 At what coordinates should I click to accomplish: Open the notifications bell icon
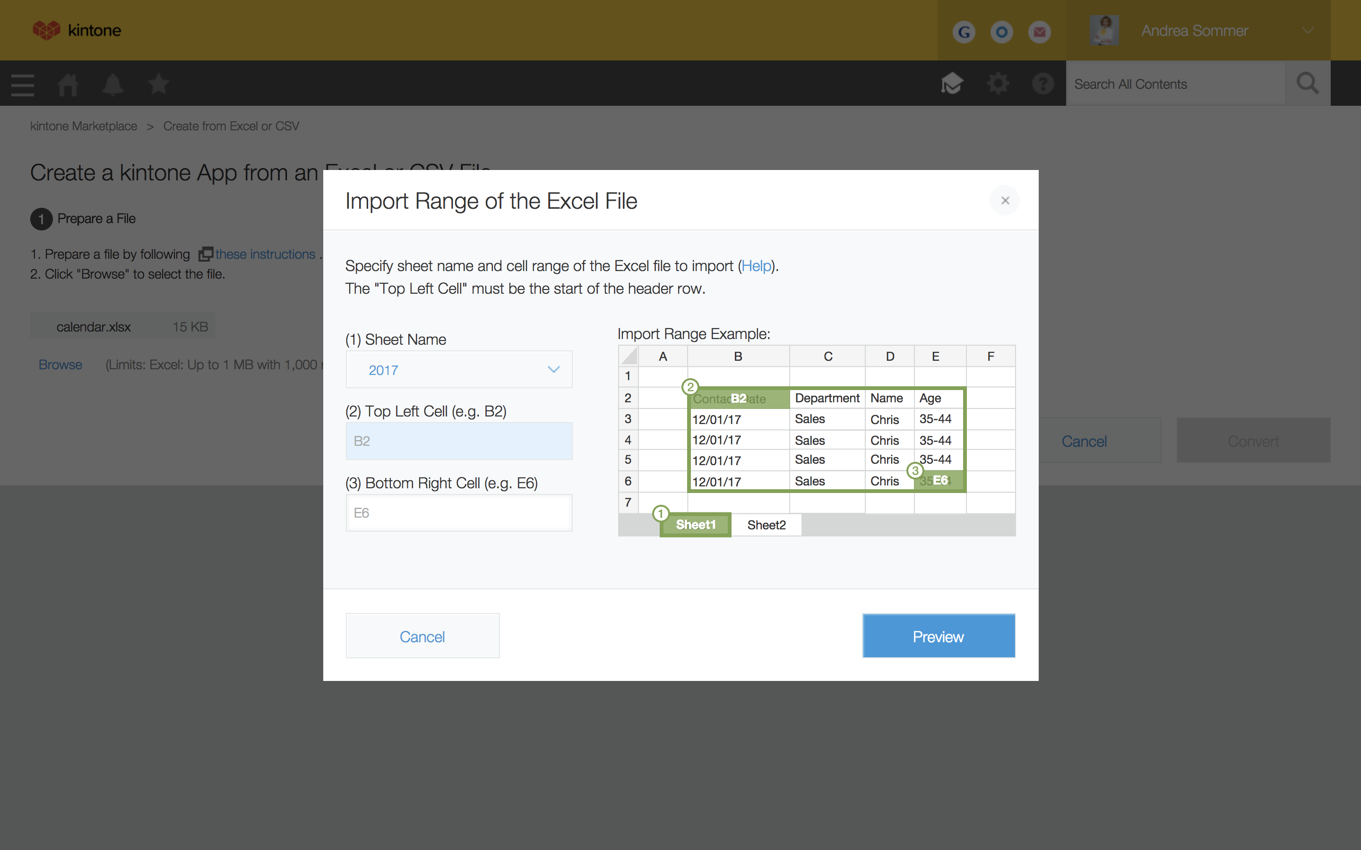(112, 85)
